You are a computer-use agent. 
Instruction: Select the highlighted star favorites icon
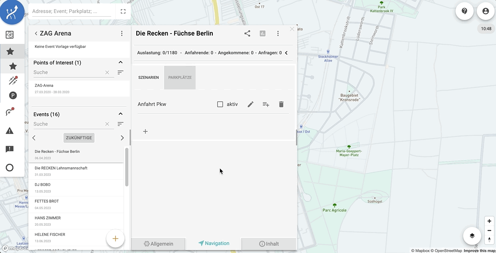pyautogui.click(x=10, y=51)
